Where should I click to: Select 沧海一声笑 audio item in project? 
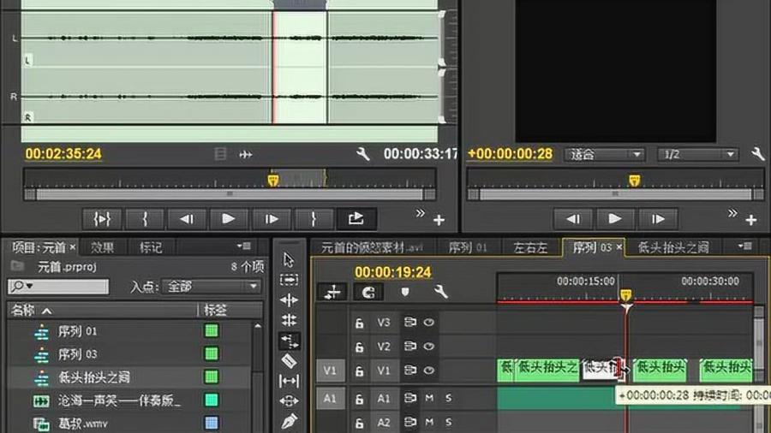point(119,400)
